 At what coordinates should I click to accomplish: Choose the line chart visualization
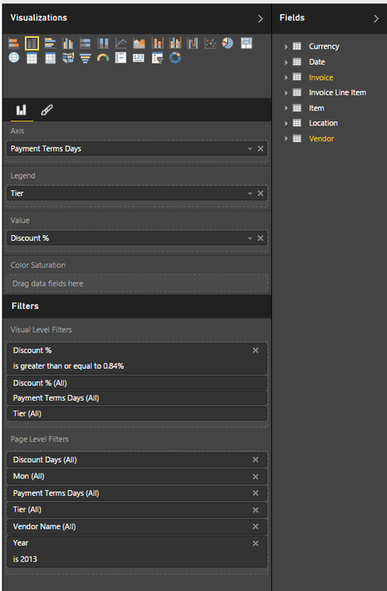click(x=121, y=43)
